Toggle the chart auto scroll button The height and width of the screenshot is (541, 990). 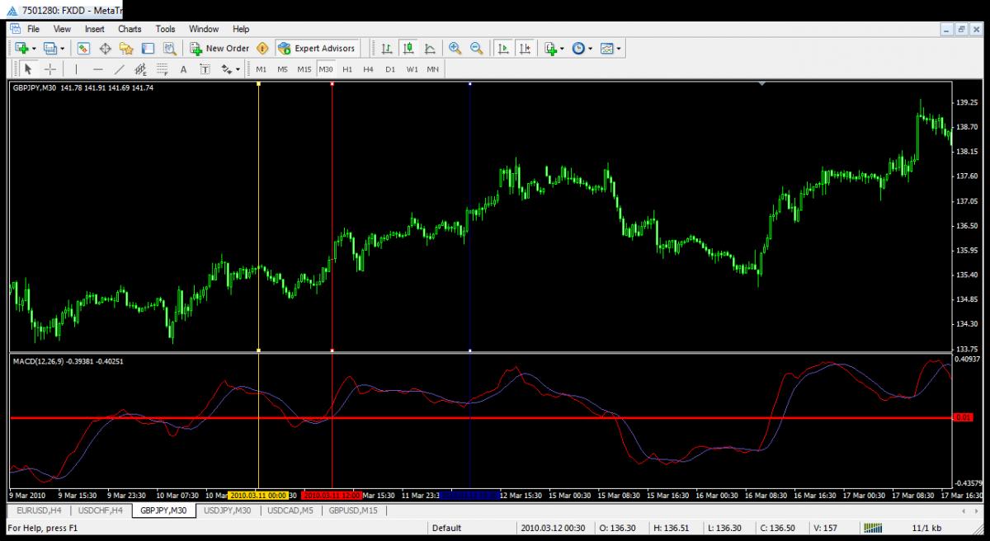(x=502, y=49)
